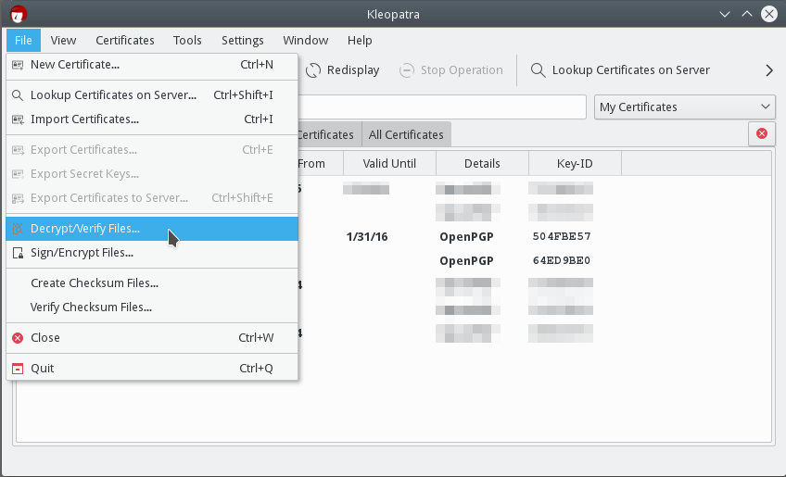Open the Settings menu
This screenshot has height=477, width=786.
click(x=242, y=41)
